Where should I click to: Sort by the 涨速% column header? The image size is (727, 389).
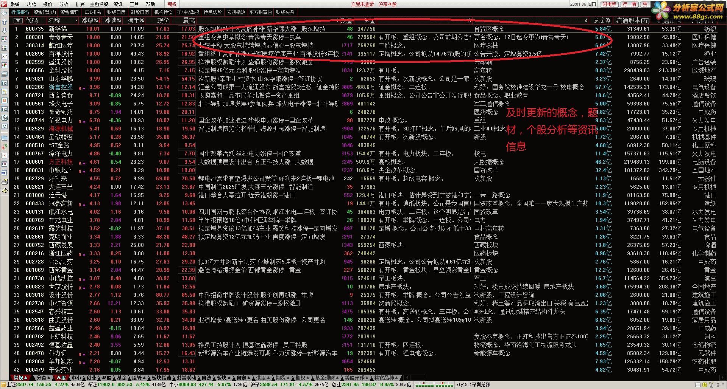tap(113, 20)
